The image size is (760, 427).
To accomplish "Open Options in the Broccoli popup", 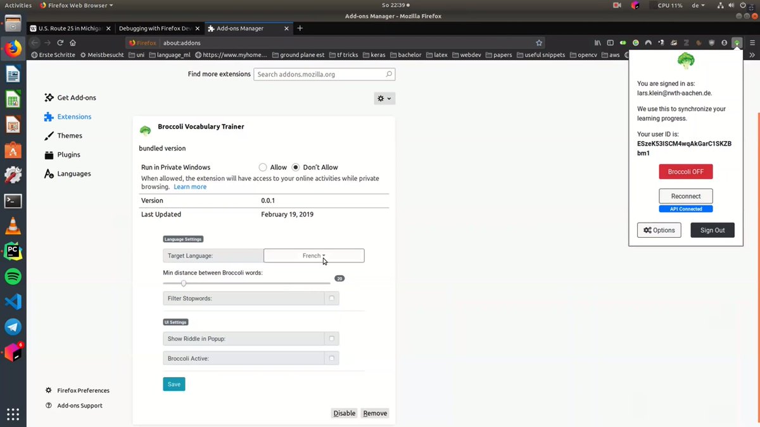I will pyautogui.click(x=659, y=230).
